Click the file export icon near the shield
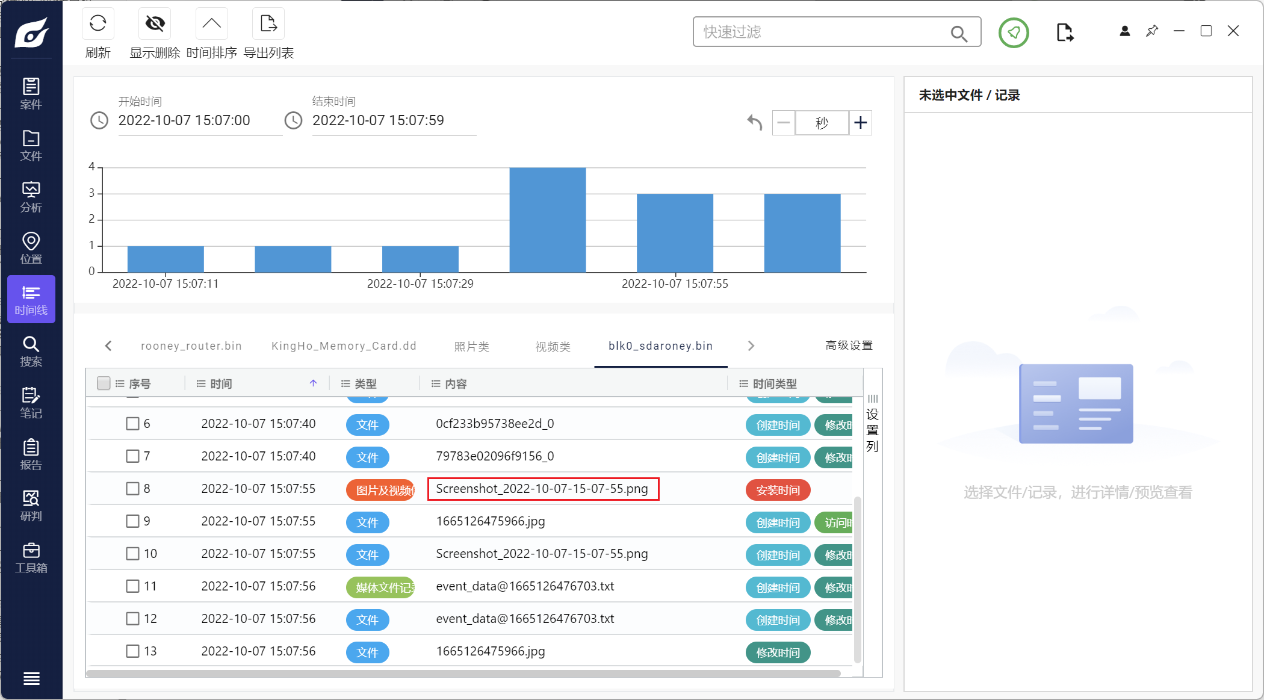Image resolution: width=1264 pixels, height=700 pixels. [1065, 33]
